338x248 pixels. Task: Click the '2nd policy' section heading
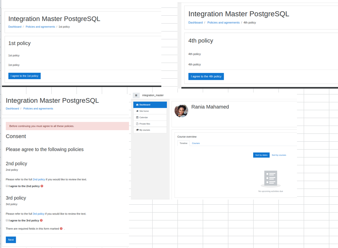tap(17, 164)
